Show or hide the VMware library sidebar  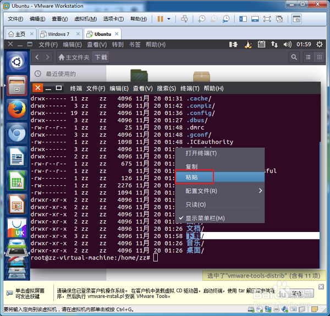pyautogui.click(x=243, y=19)
